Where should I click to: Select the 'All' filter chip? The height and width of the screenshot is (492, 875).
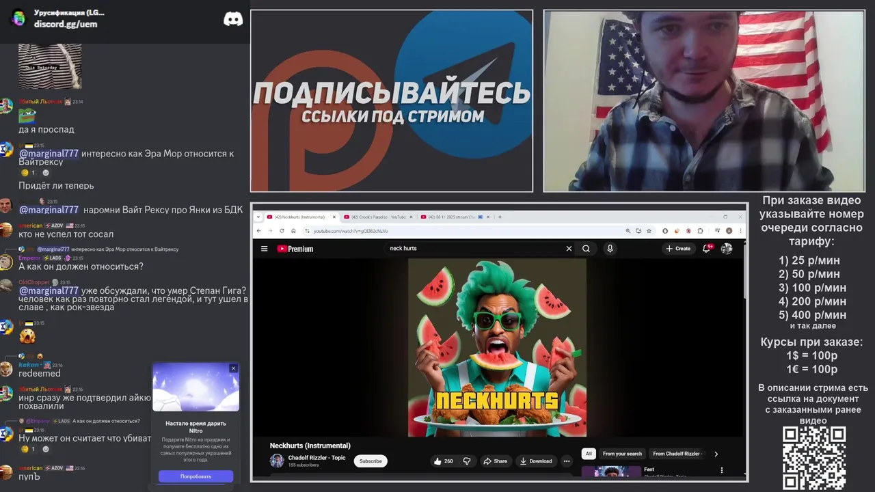click(588, 454)
